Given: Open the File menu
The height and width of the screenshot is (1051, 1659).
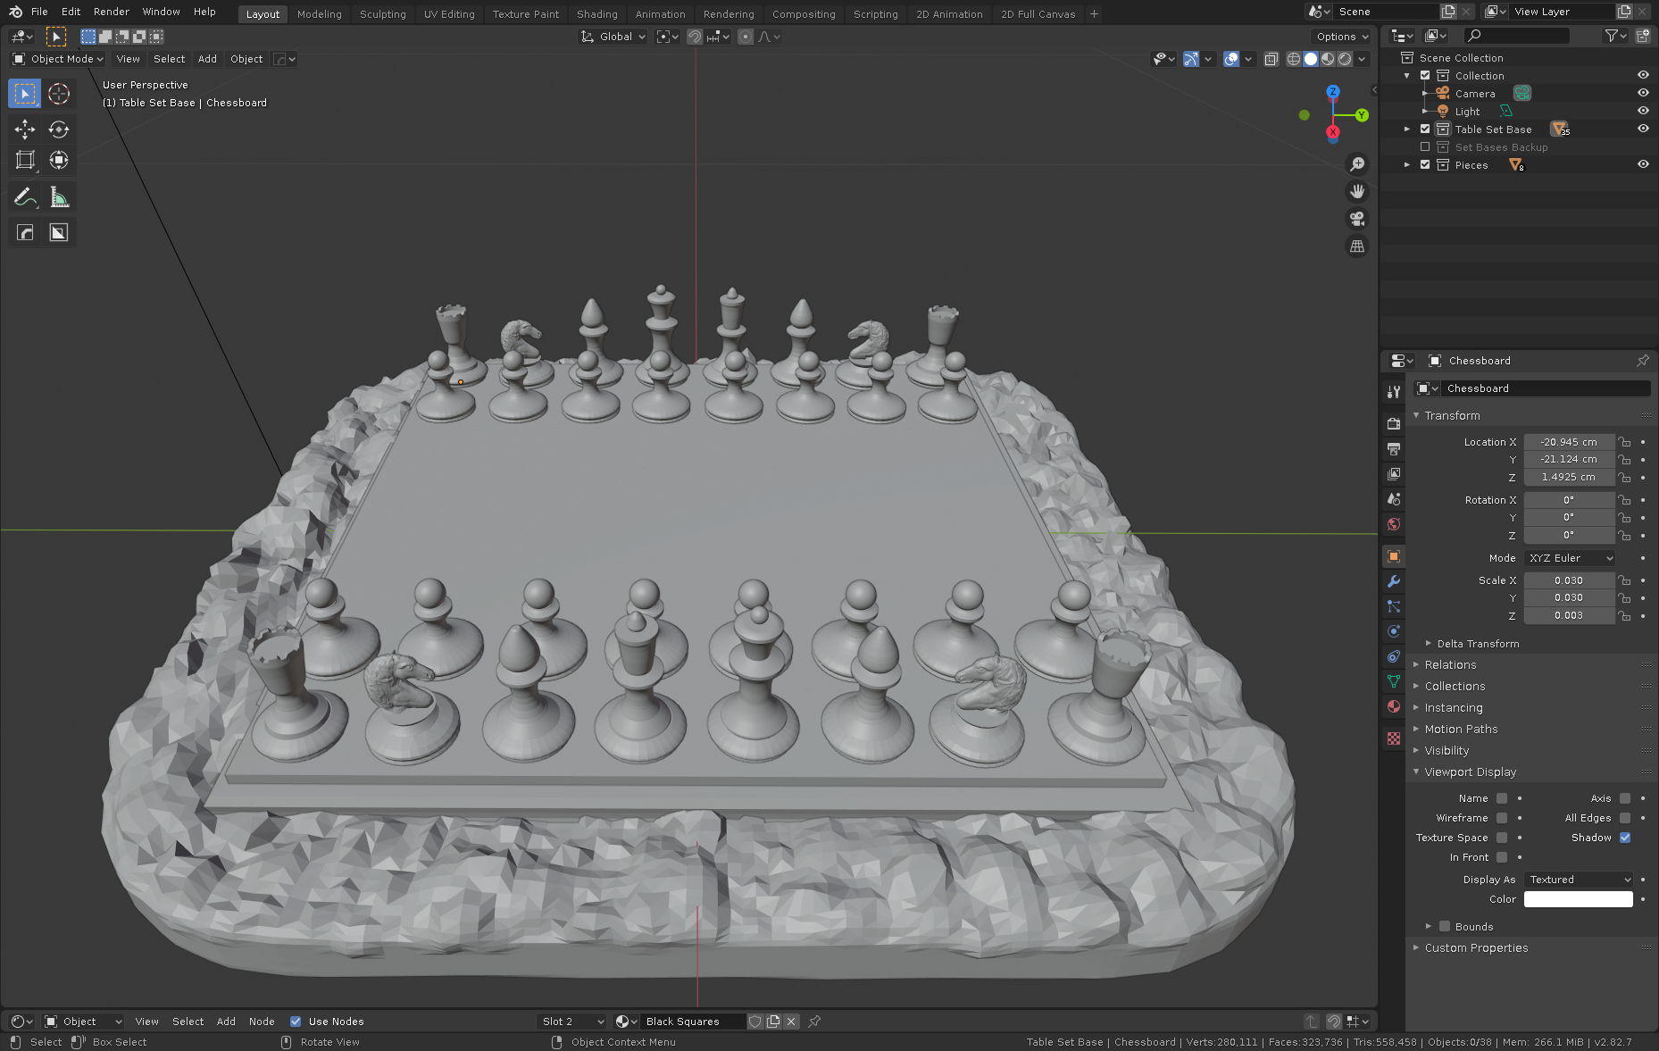Looking at the screenshot, I should point(39,12).
